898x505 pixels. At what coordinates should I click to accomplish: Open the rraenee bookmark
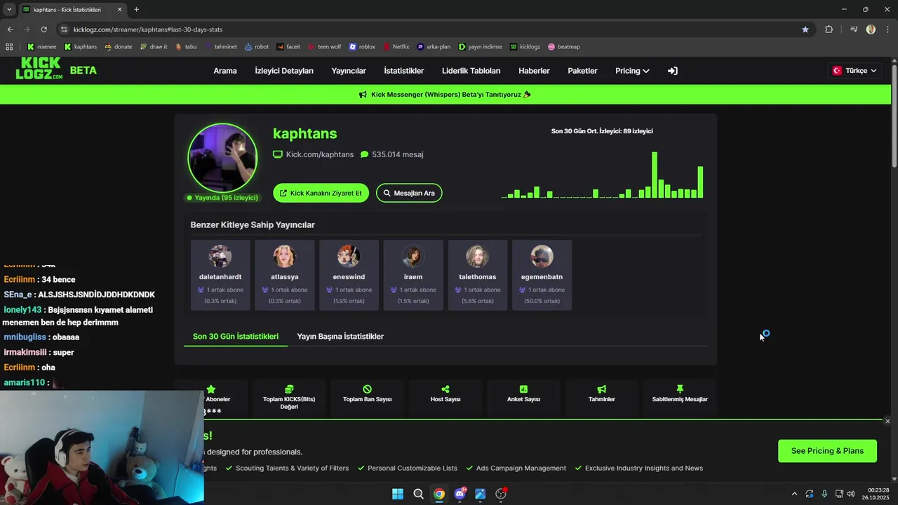point(41,47)
